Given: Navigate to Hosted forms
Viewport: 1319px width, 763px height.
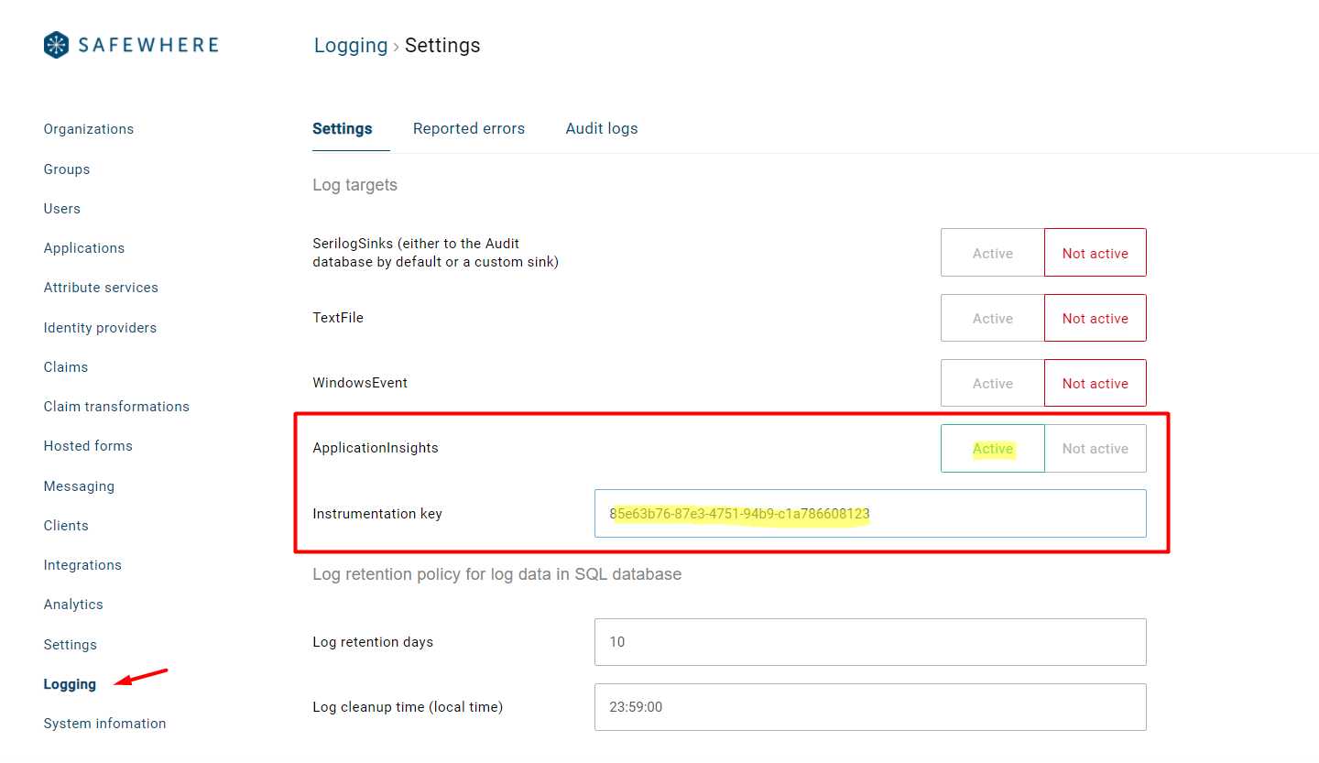Looking at the screenshot, I should pyautogui.click(x=88, y=446).
